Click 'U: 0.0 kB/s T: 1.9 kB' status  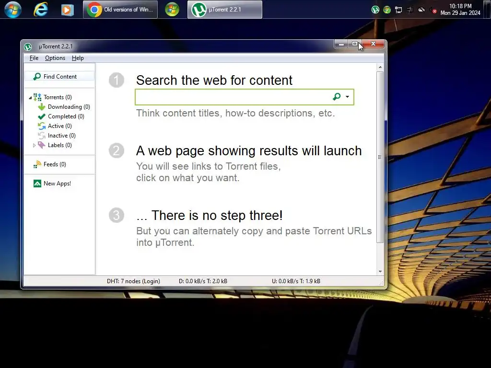pyautogui.click(x=296, y=281)
